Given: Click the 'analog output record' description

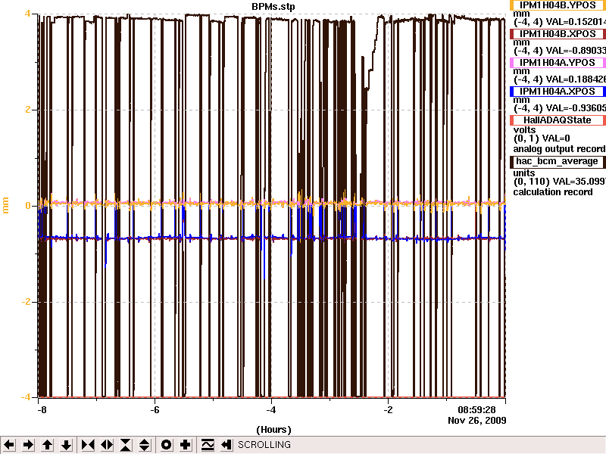Looking at the screenshot, I should click(x=559, y=149).
